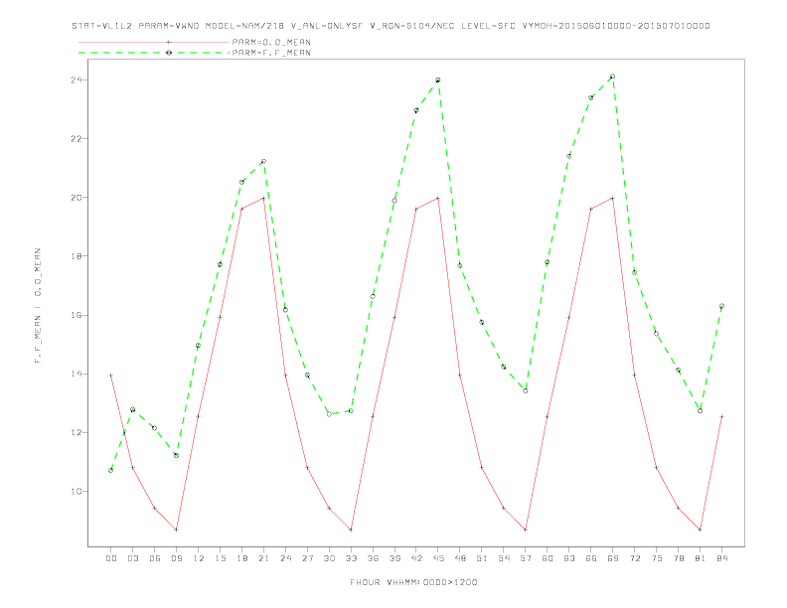
Task: Click red plus marker at forecast hour 69
Action: click(x=612, y=198)
